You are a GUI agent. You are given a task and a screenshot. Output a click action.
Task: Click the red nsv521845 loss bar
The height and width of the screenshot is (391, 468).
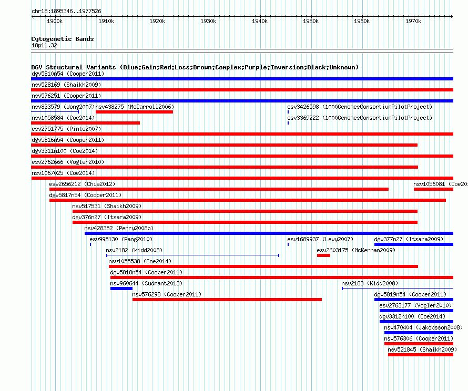[x=421, y=355]
